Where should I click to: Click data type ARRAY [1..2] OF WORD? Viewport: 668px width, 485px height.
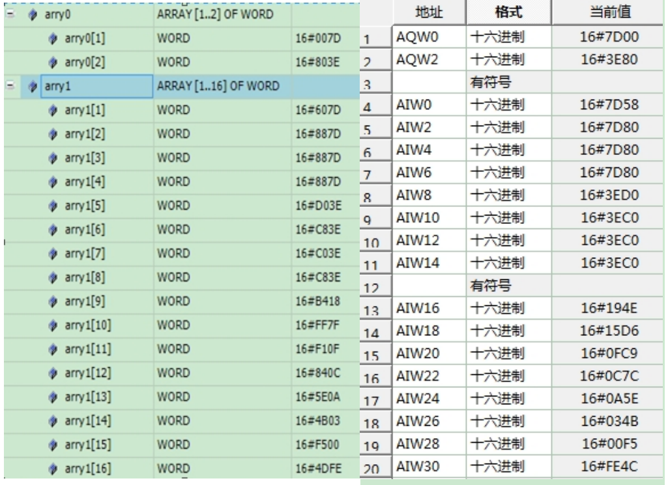(215, 14)
